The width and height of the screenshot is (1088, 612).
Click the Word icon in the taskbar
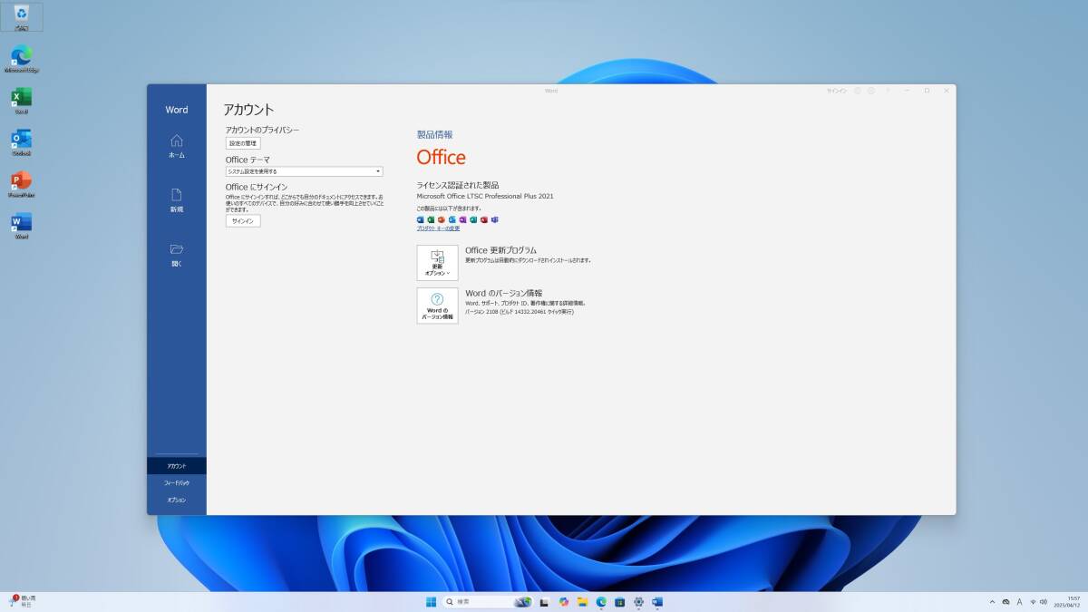[x=657, y=602]
